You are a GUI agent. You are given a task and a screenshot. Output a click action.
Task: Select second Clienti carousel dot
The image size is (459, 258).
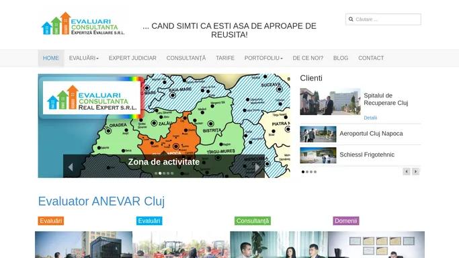pos(307,172)
